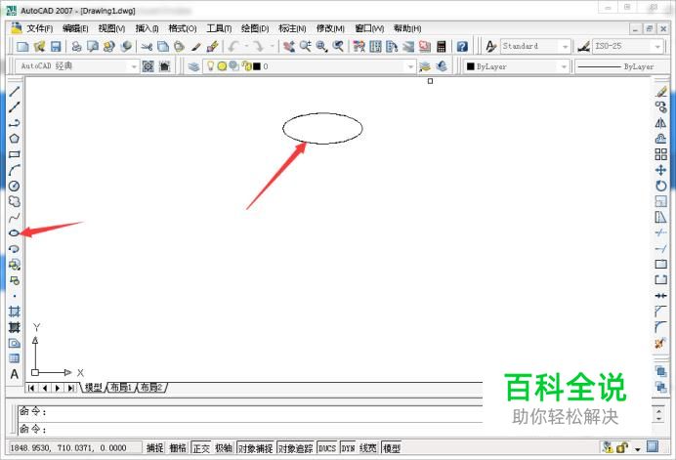Select the Arc tool
This screenshot has height=460, width=676.
[x=15, y=170]
